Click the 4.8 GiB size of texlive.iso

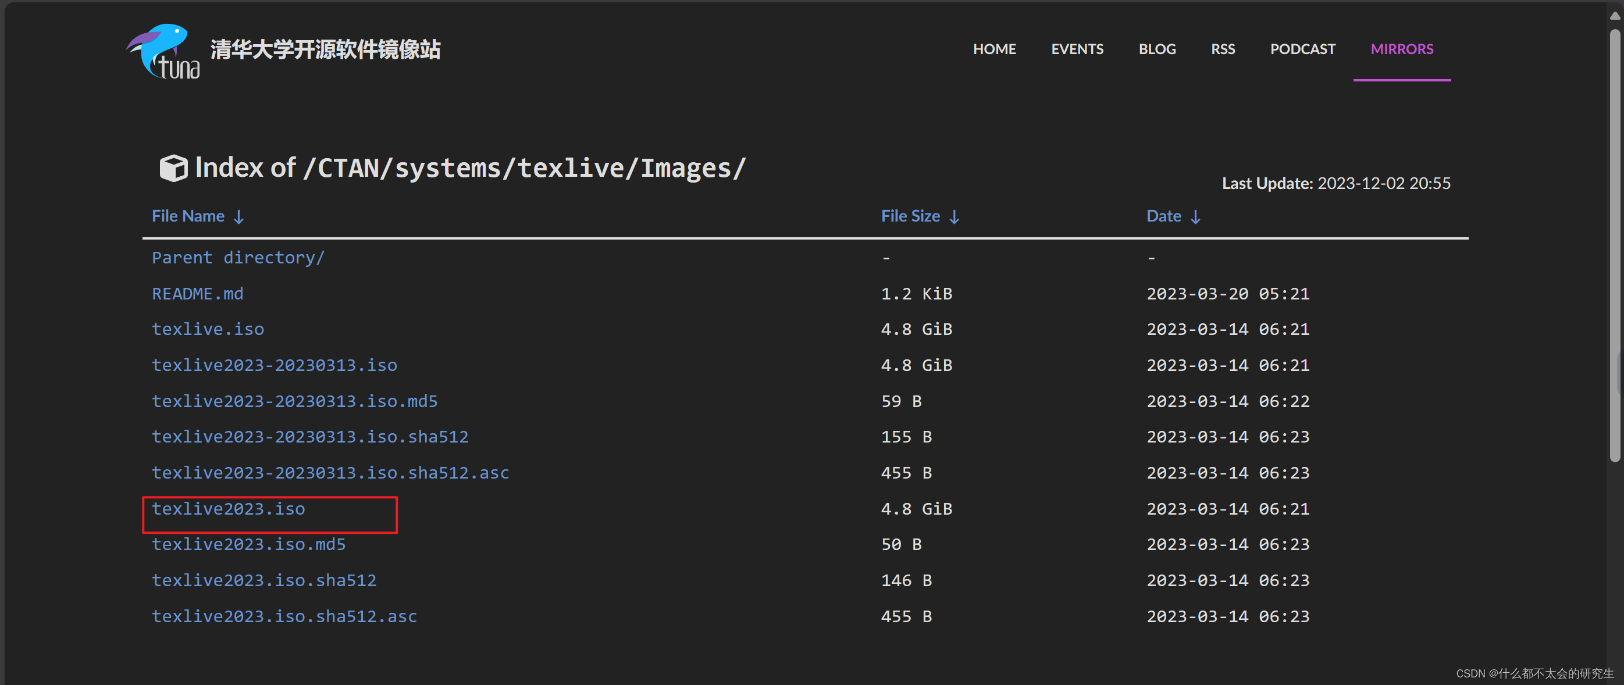916,330
